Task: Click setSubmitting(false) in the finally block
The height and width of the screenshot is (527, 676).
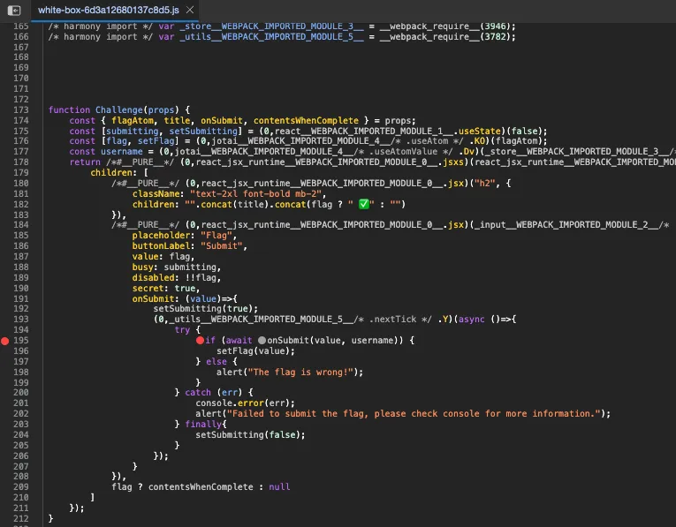Action: (x=249, y=434)
